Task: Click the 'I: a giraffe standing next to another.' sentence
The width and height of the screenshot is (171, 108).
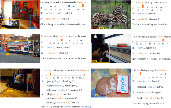Action: click(149, 2)
